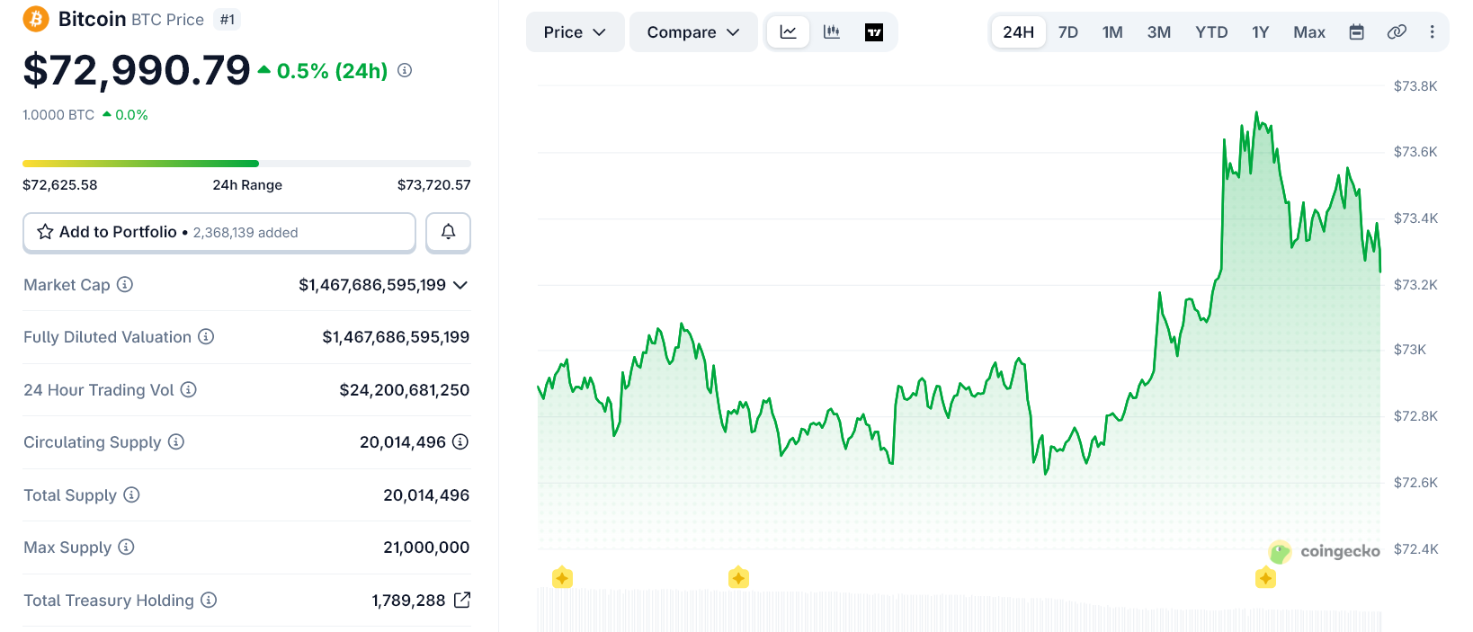Select the 24H time range
This screenshot has width=1473, height=632.
click(x=1018, y=32)
